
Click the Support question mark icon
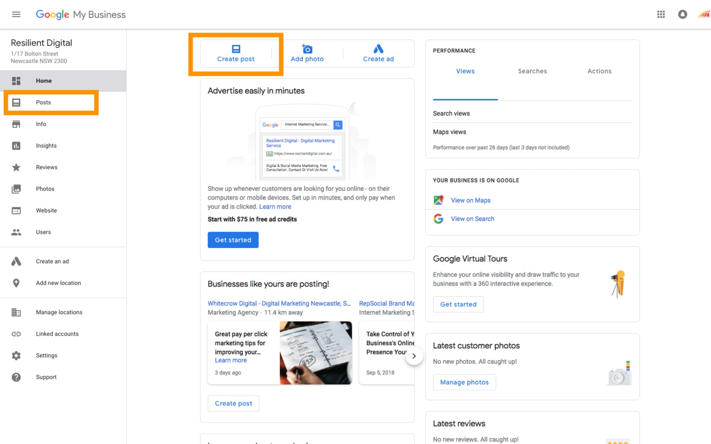click(16, 377)
